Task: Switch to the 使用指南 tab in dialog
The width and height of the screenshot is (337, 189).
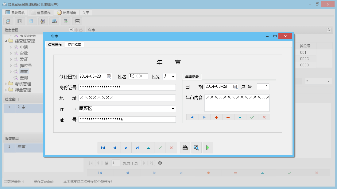Action: (x=75, y=44)
